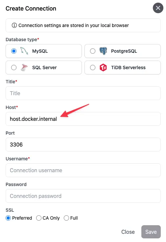Select the PostgreSQL radio button
The height and width of the screenshot is (242, 166).
pos(93,51)
